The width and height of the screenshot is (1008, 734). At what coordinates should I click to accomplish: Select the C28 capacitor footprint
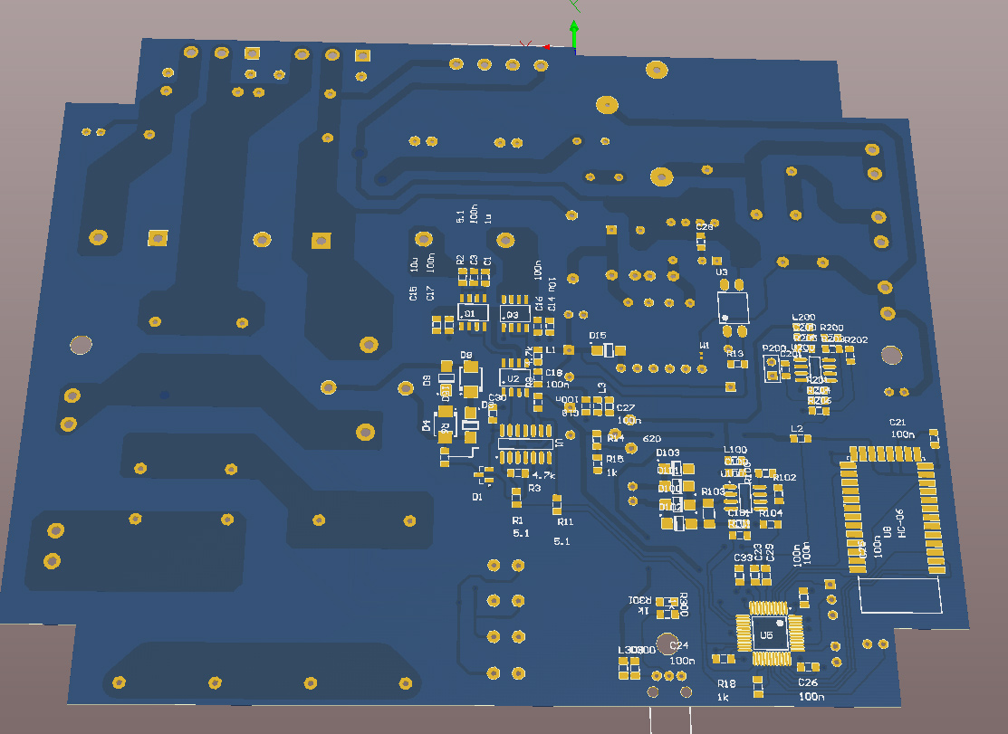point(701,243)
